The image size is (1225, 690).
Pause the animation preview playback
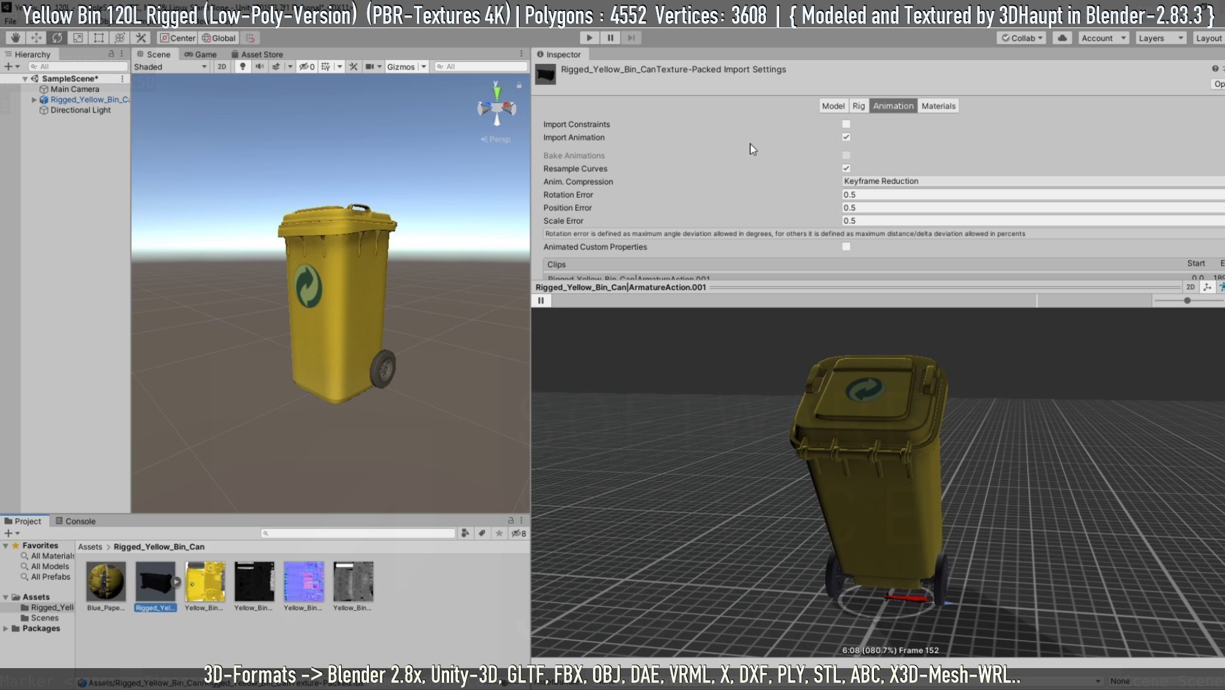point(541,300)
